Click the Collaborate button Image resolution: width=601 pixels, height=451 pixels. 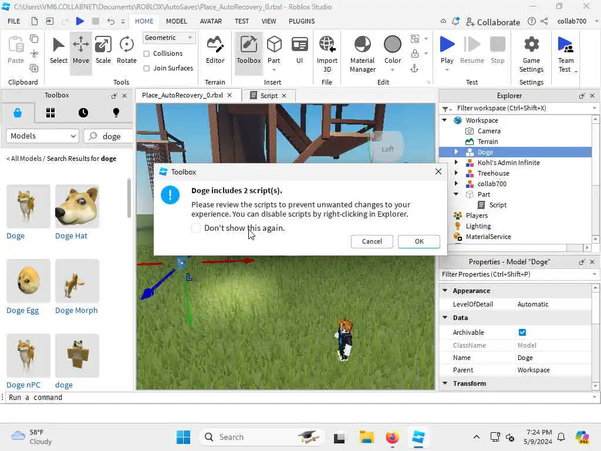[493, 22]
